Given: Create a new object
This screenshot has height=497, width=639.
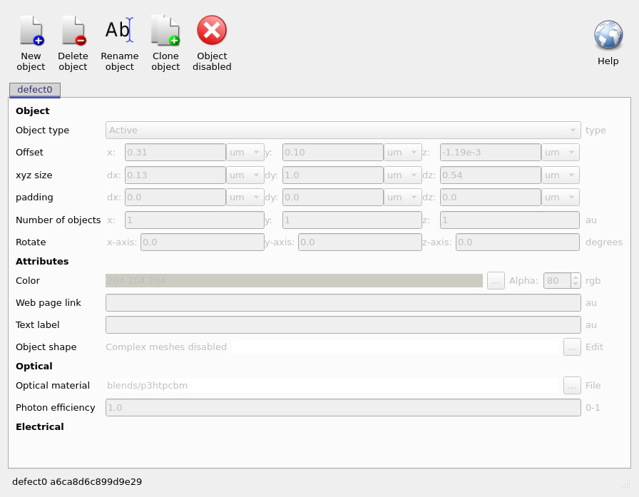Looking at the screenshot, I should pos(31,30).
